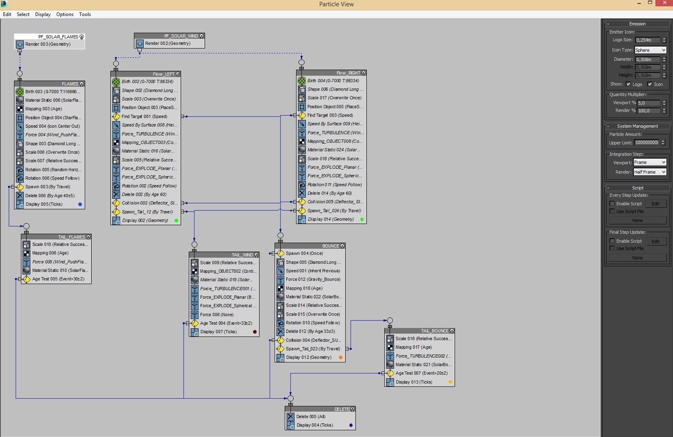Click Edit button for Every Step Update script
The height and width of the screenshot is (437, 673).
click(656, 204)
